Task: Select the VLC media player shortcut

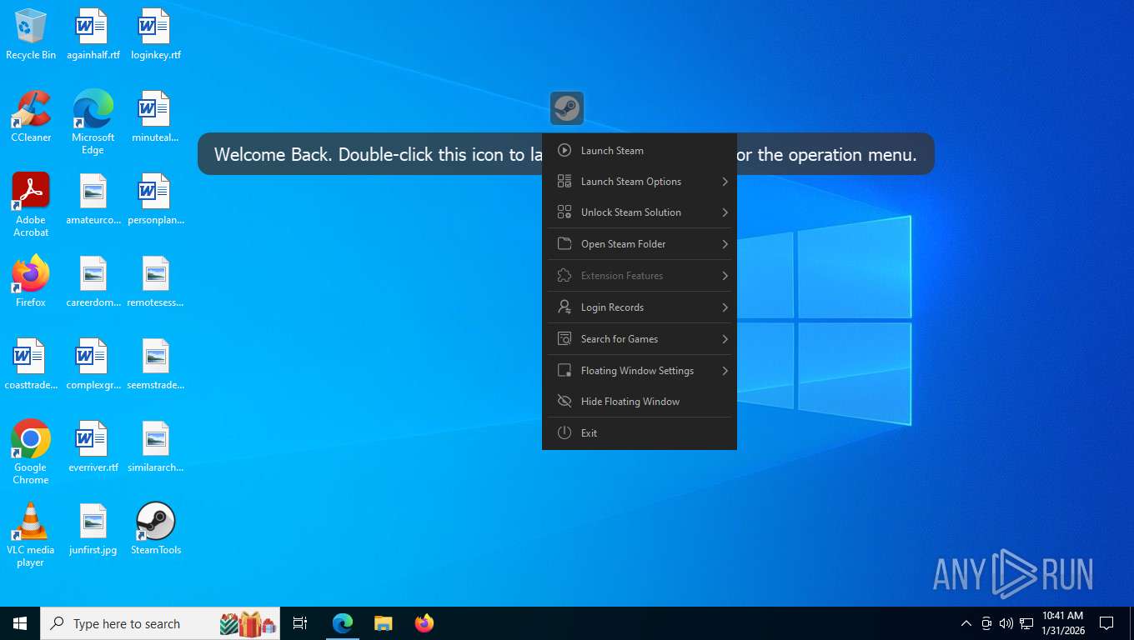Action: click(31, 534)
